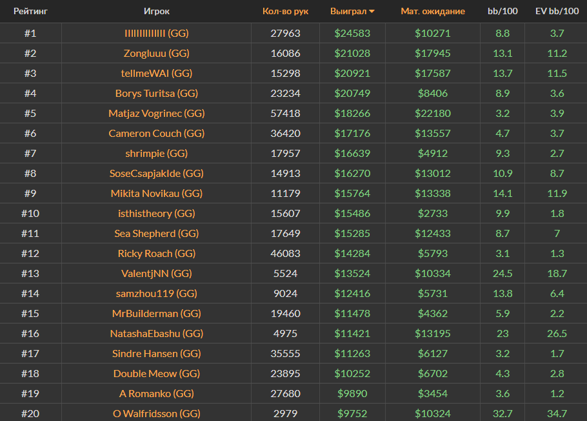587x421 pixels.
Task: Open Cameron Couch (GG) player link
Action: tap(157, 134)
